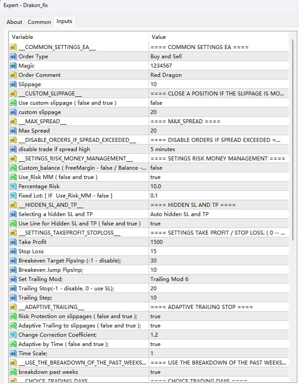Click the double icon beside Change Correction Coefficient
The height and width of the screenshot is (384, 299).
pyautogui.click(x=13, y=335)
